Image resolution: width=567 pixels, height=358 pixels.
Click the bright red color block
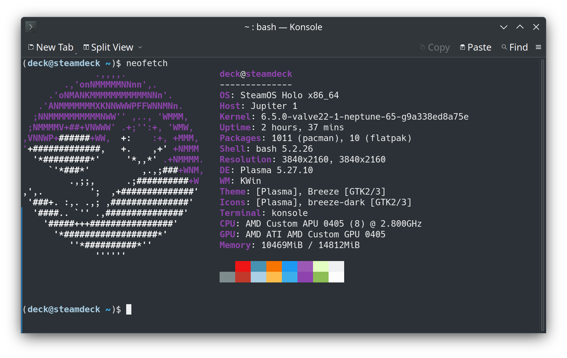(x=243, y=266)
